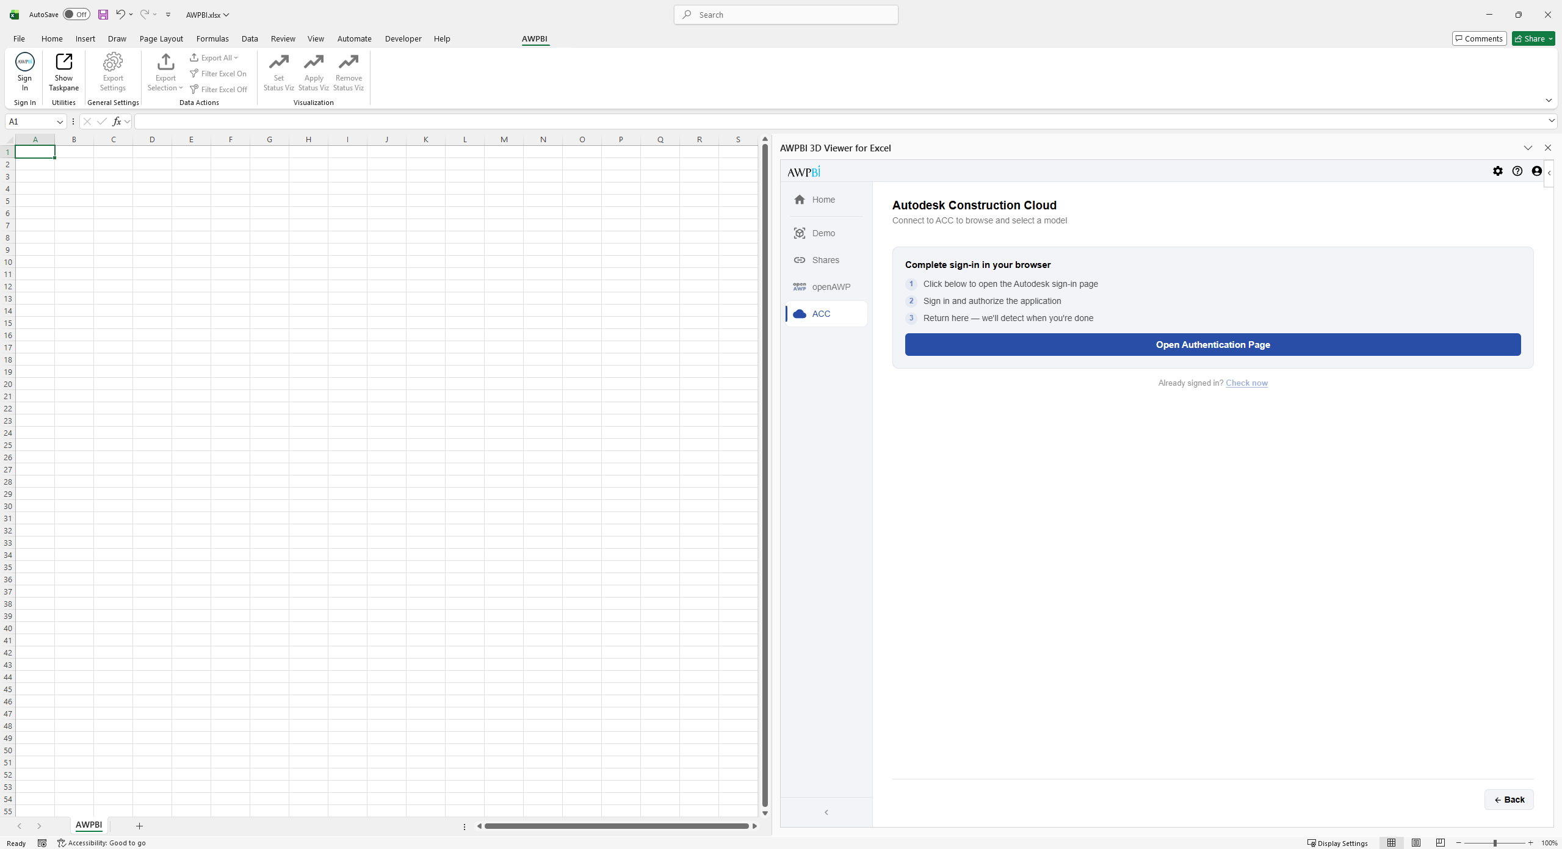Open Export Settings gear icon
This screenshot has width=1562, height=849.
click(113, 62)
